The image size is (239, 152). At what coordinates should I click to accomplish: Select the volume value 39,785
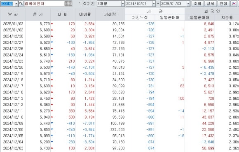[x=118, y=24]
